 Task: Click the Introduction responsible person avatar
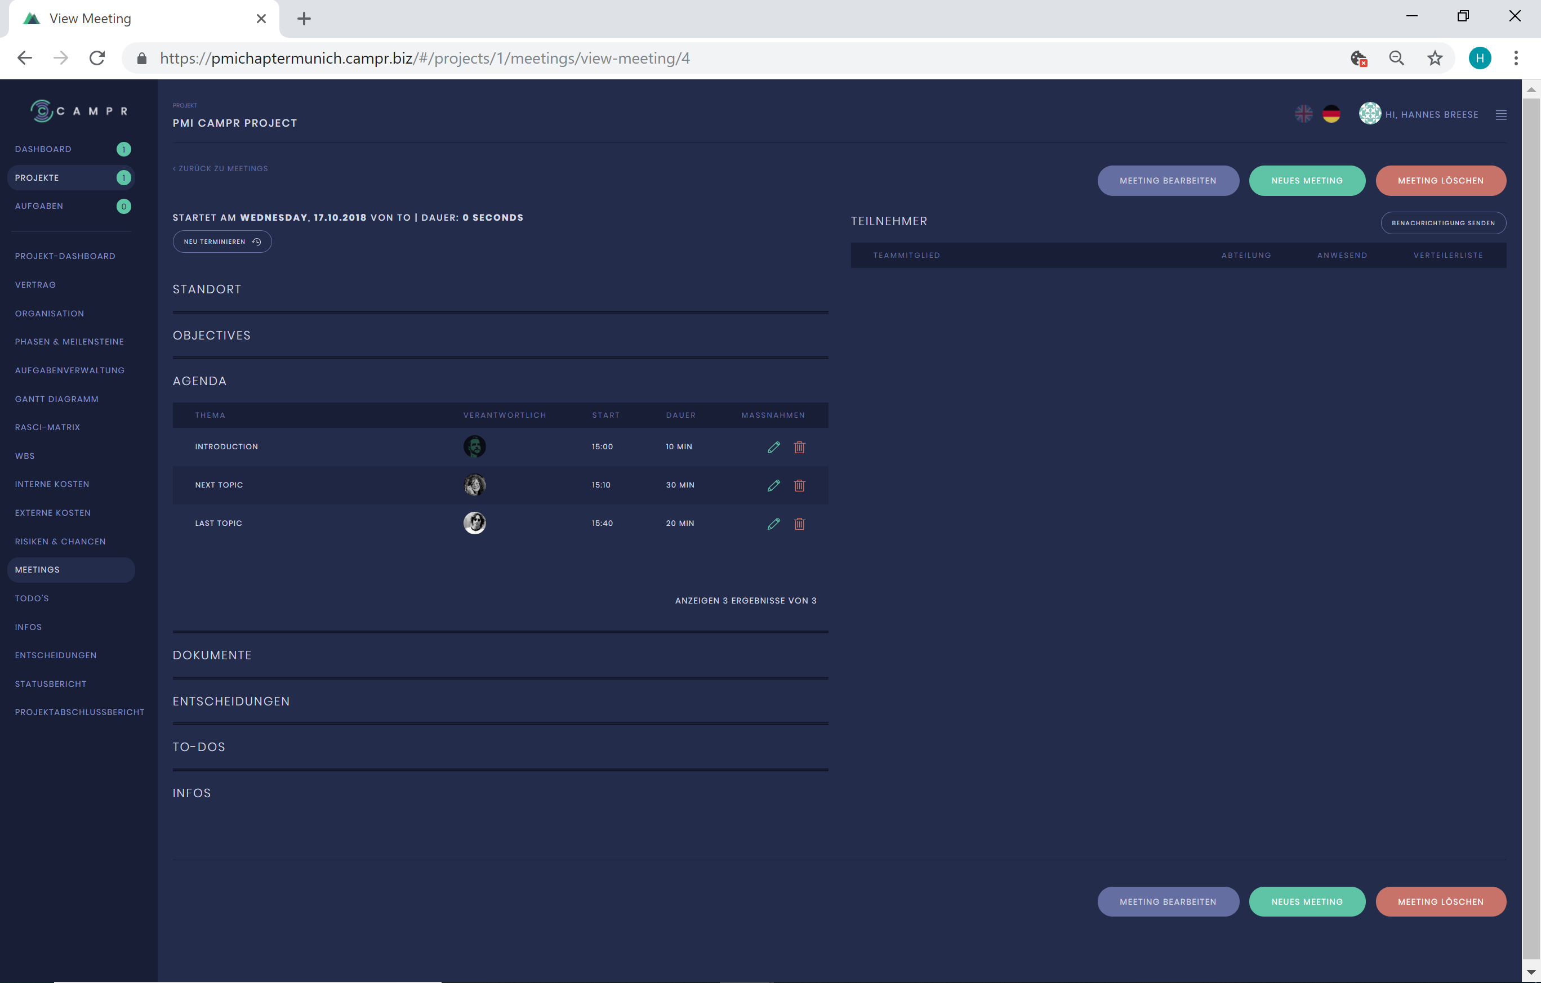click(474, 446)
